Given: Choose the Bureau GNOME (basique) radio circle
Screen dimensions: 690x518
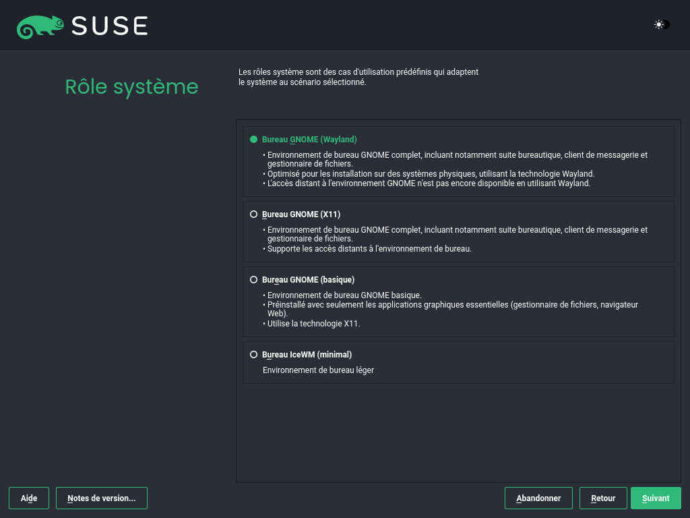Looking at the screenshot, I should [254, 280].
